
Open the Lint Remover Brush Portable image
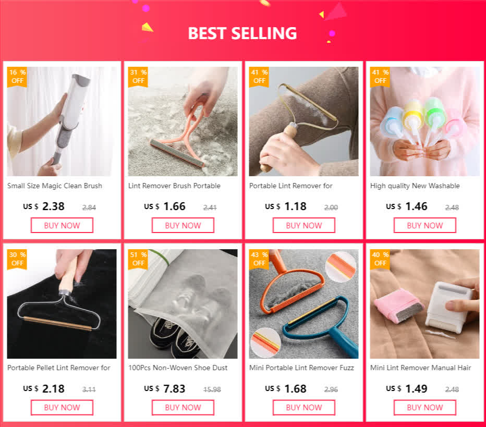coord(183,121)
